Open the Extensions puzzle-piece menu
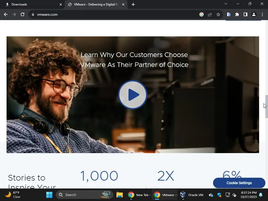The image size is (268, 201). (x=237, y=15)
